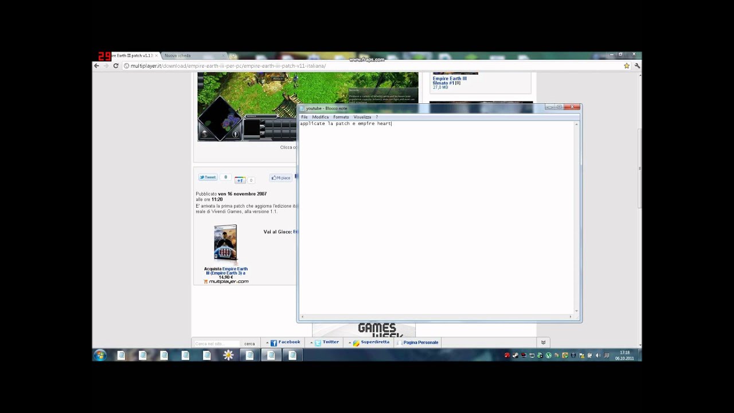Click the Vai al Gioco link text
Viewport: 734px width, 413px height.
pos(278,232)
